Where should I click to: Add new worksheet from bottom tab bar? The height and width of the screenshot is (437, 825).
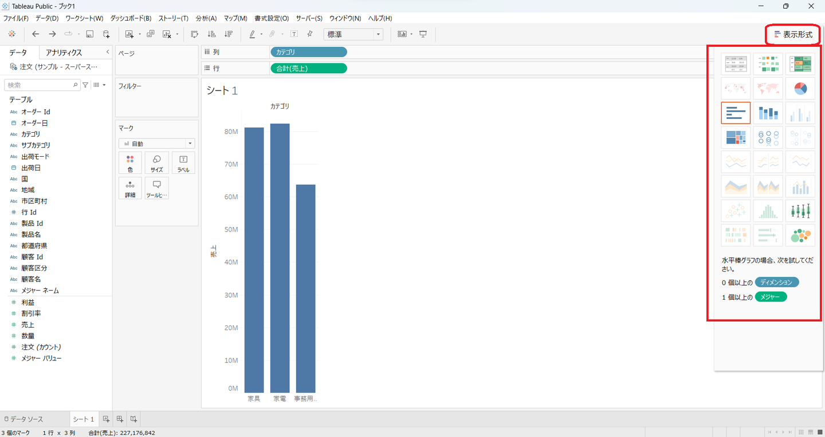[x=106, y=419]
